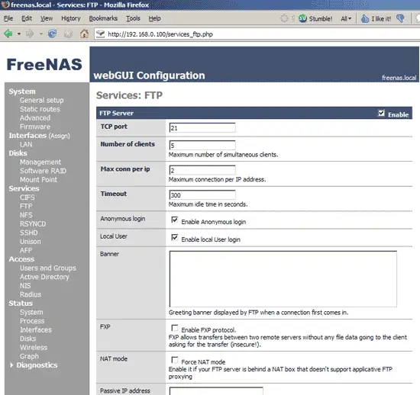This screenshot has width=420, height=395.
Task: Click the FreeNAS logo
Action: click(x=44, y=65)
